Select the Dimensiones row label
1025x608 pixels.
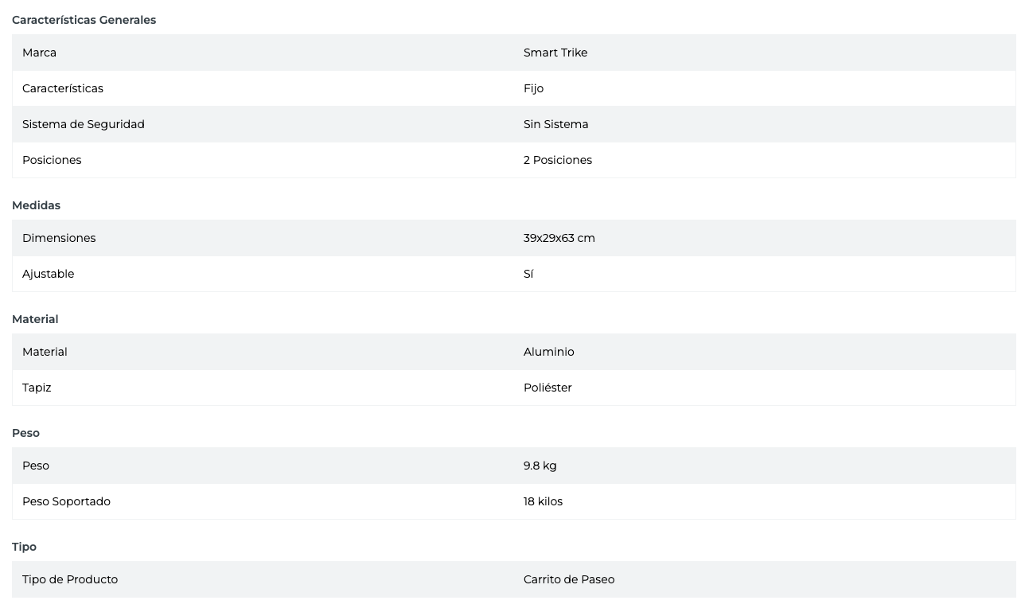59,238
